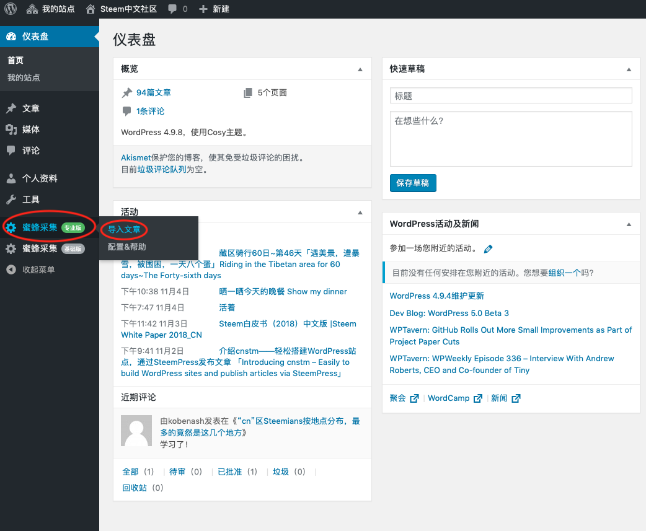Open the 1条评论 link

point(151,111)
